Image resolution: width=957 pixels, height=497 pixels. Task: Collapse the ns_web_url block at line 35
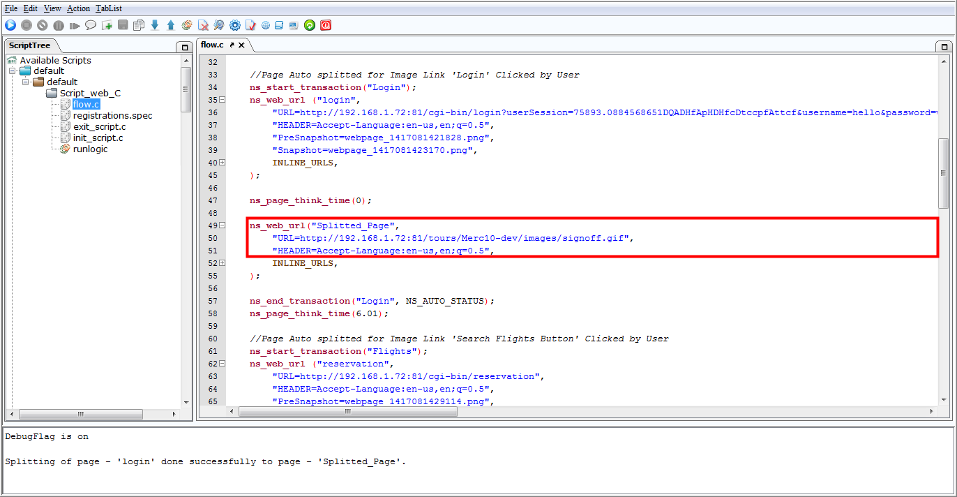223,100
